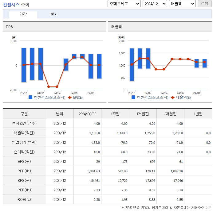Select the ROE(%) row label

click(24, 199)
